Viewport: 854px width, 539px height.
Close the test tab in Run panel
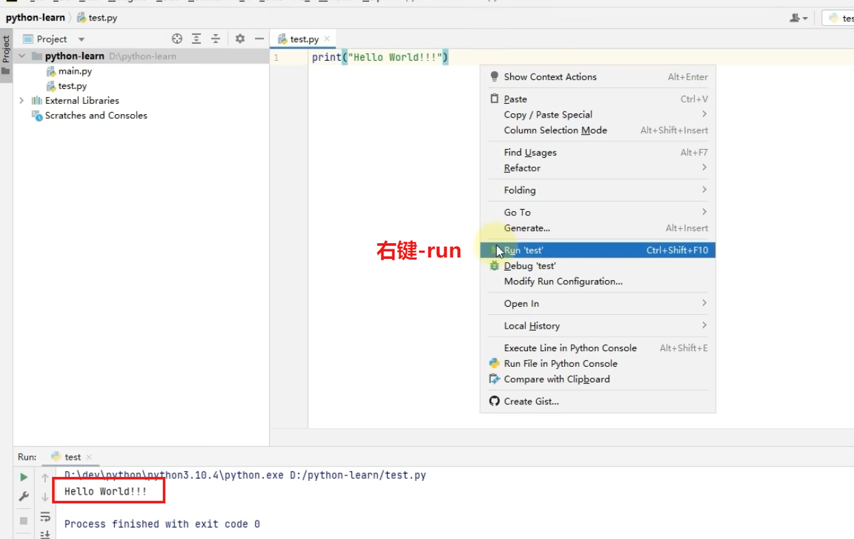pos(89,457)
